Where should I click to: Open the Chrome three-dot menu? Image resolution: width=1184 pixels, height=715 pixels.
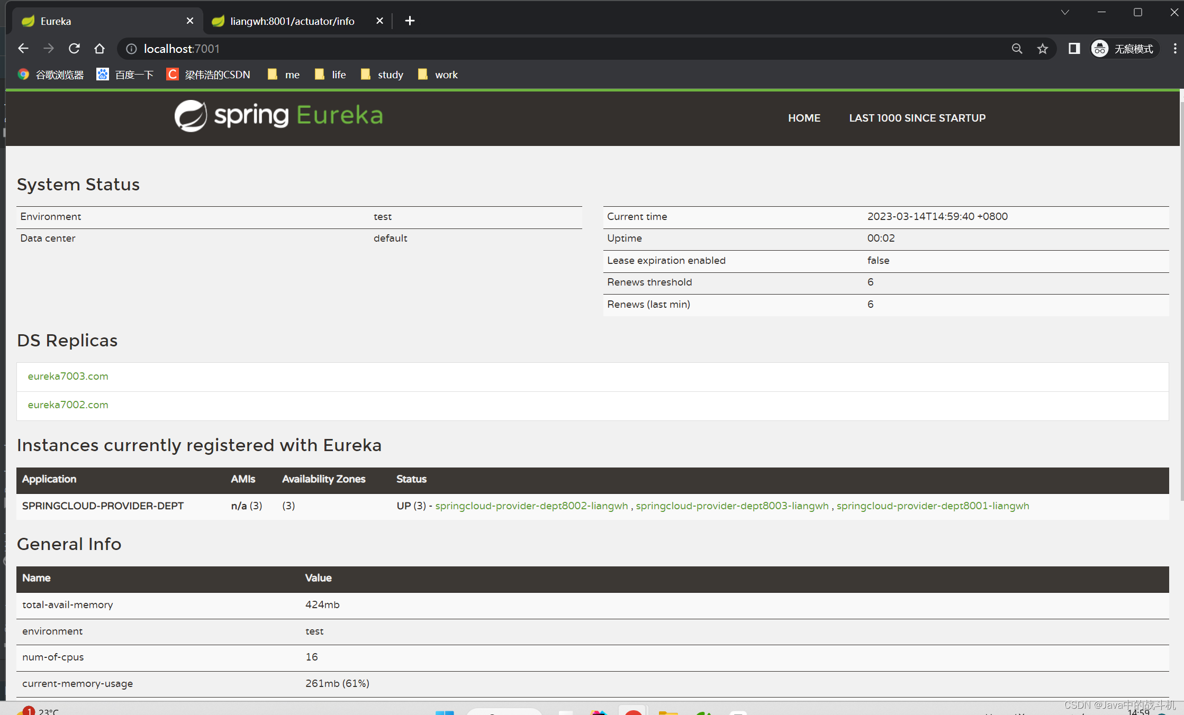click(1174, 49)
